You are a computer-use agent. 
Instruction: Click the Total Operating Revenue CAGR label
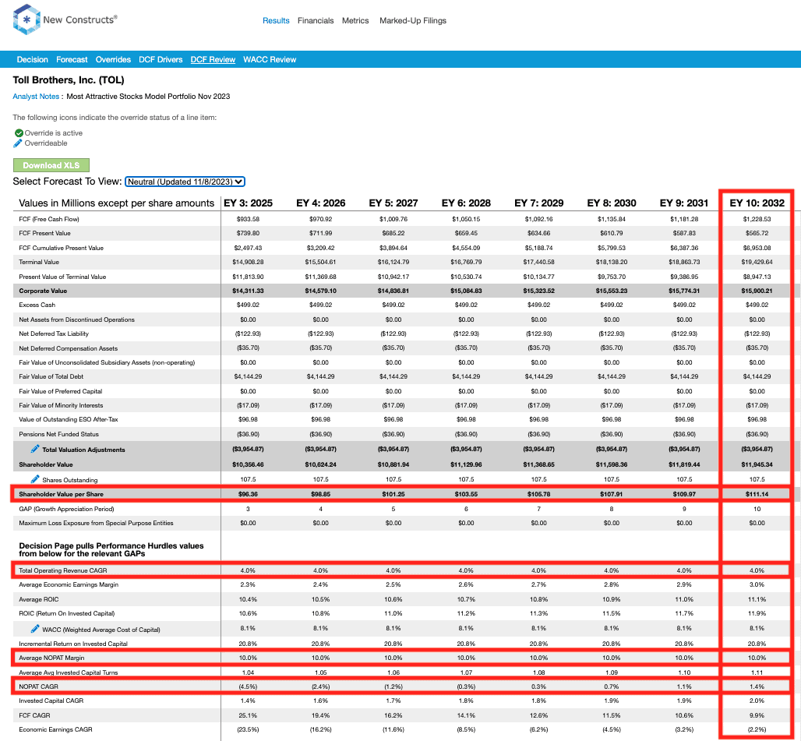click(63, 570)
